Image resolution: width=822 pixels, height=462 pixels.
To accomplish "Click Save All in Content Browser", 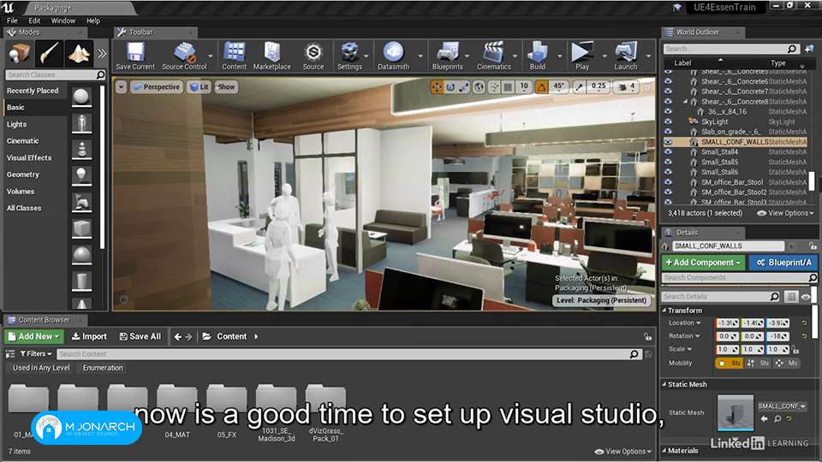I will 140,336.
